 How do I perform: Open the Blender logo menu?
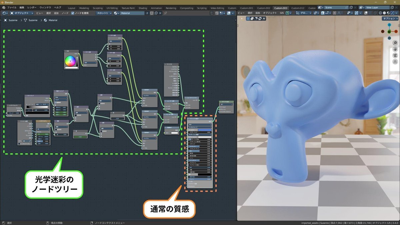click(x=3, y=7)
